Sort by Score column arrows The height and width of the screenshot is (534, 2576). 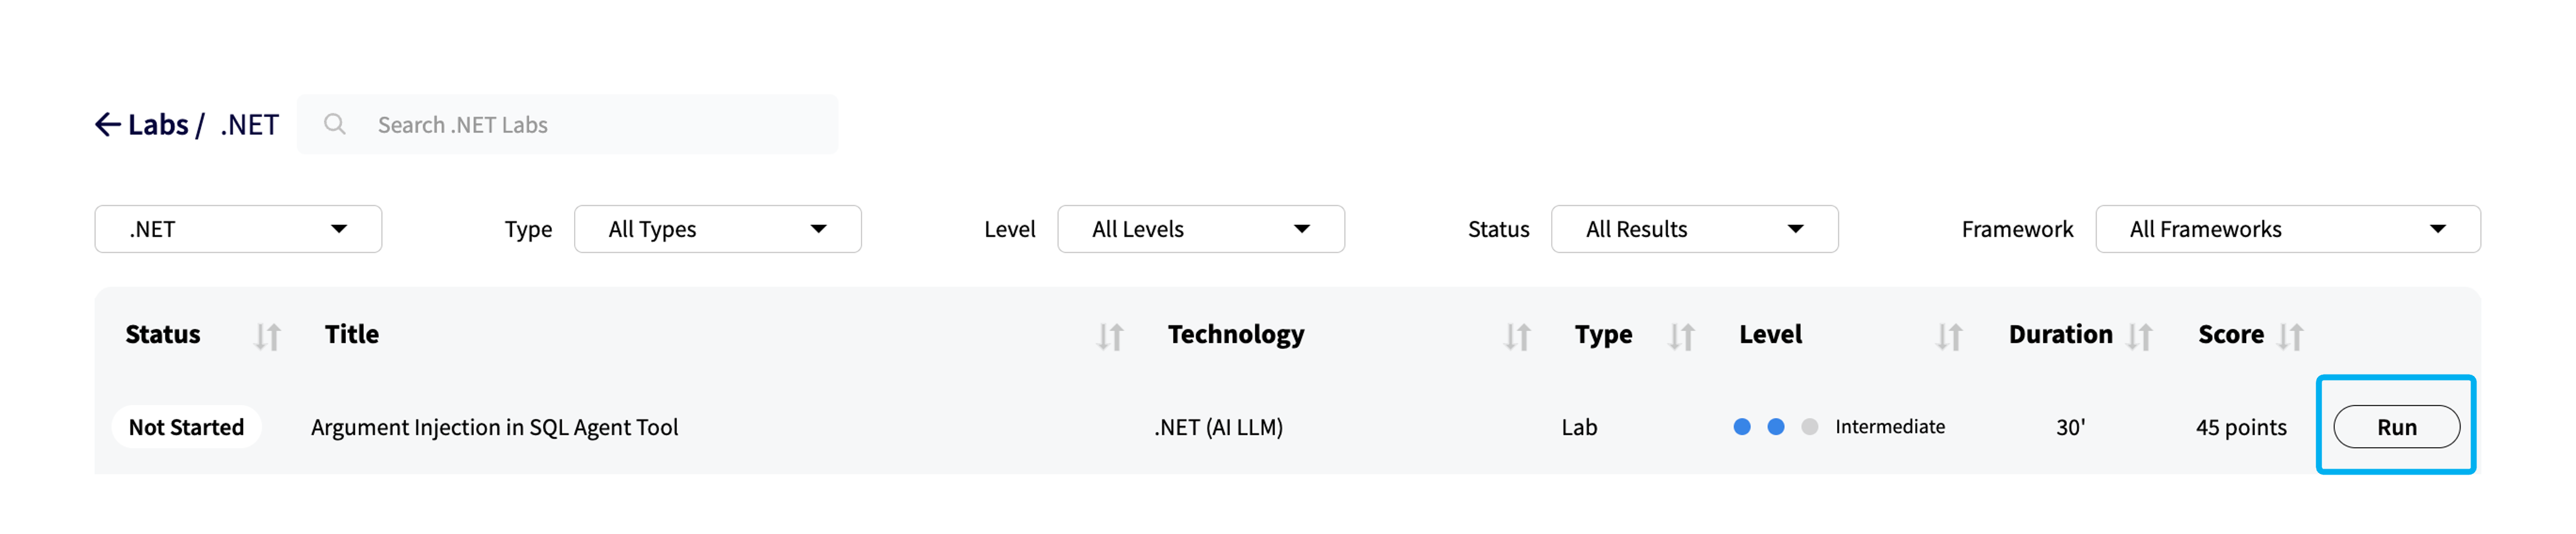click(x=2290, y=337)
